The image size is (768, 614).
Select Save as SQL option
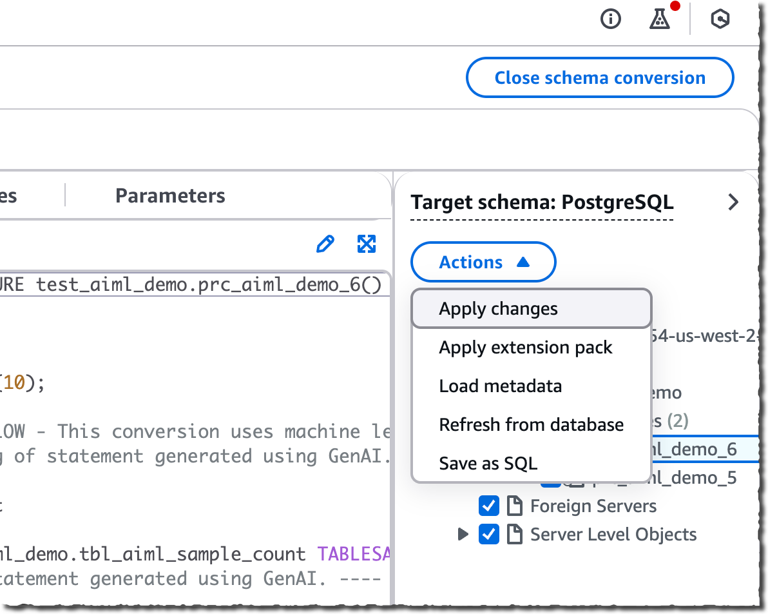[488, 464]
